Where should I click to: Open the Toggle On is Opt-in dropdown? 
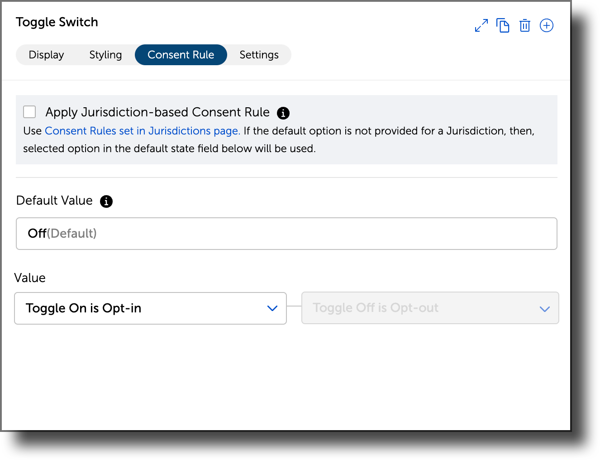pyautogui.click(x=151, y=308)
